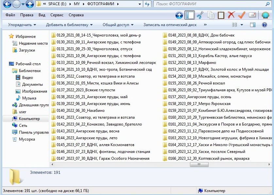Viewport: 274px width, 195px height.
Task: Open the view options dropdown arrow
Action: (x=242, y=25)
